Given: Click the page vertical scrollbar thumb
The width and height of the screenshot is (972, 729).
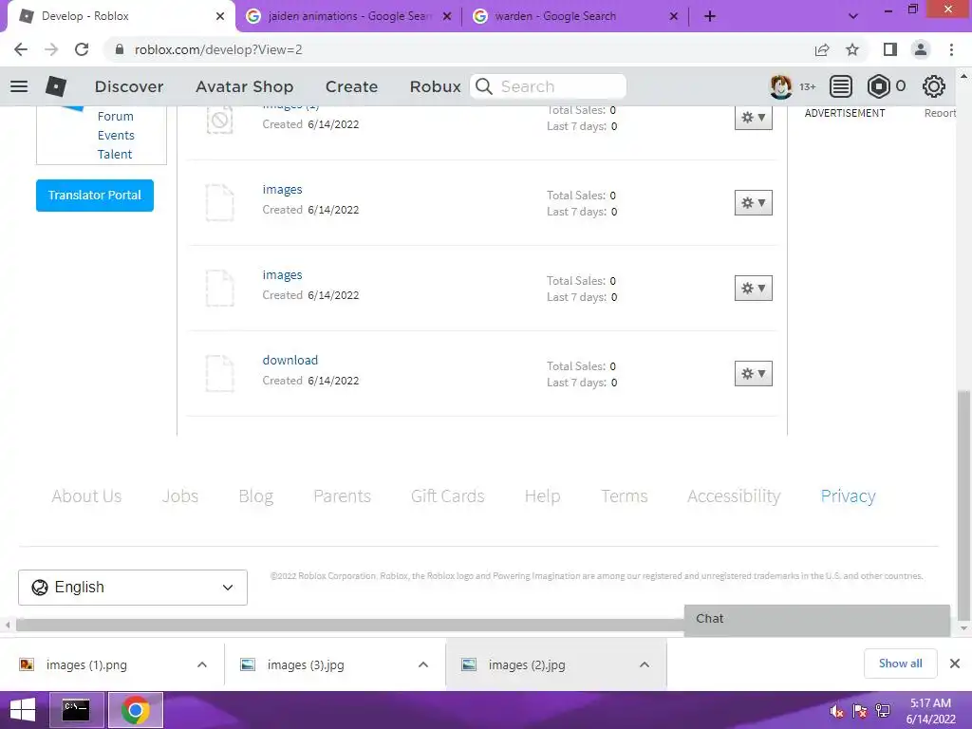Looking at the screenshot, I should click(x=963, y=505).
